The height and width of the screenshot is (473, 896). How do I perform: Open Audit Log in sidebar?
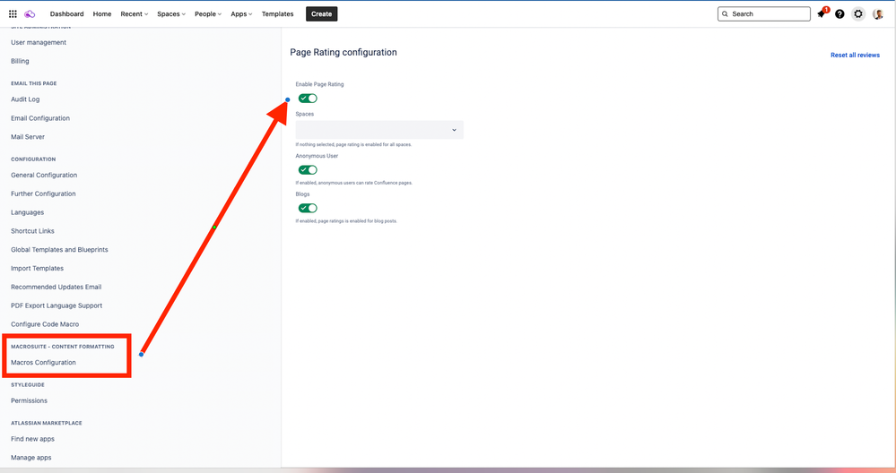25,99
